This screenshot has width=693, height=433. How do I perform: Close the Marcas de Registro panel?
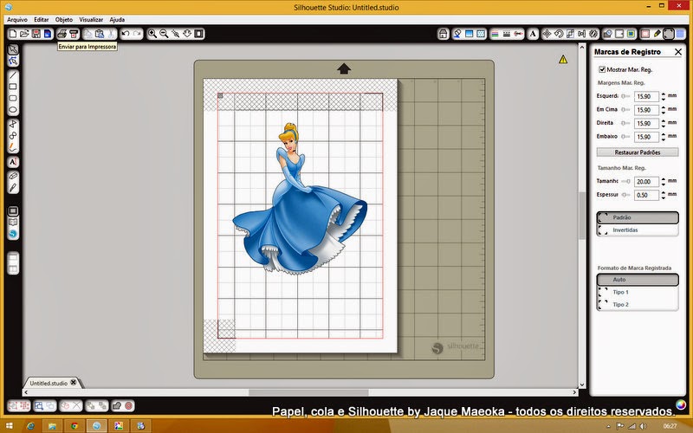point(678,52)
